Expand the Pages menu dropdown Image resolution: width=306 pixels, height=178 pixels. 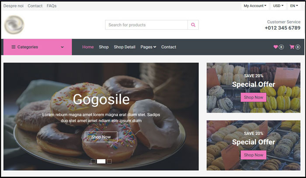[148, 47]
